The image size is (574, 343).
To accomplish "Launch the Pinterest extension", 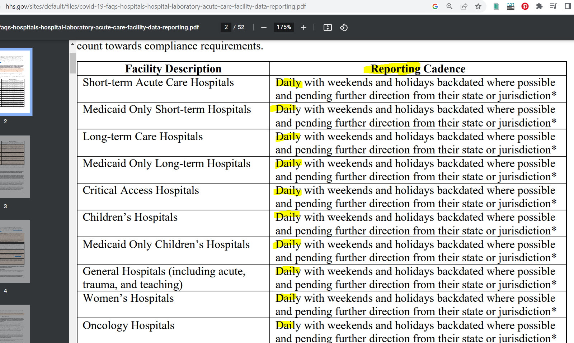I will click(x=525, y=6).
